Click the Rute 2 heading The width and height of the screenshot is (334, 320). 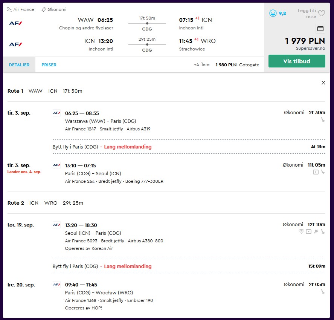[x=16, y=203]
